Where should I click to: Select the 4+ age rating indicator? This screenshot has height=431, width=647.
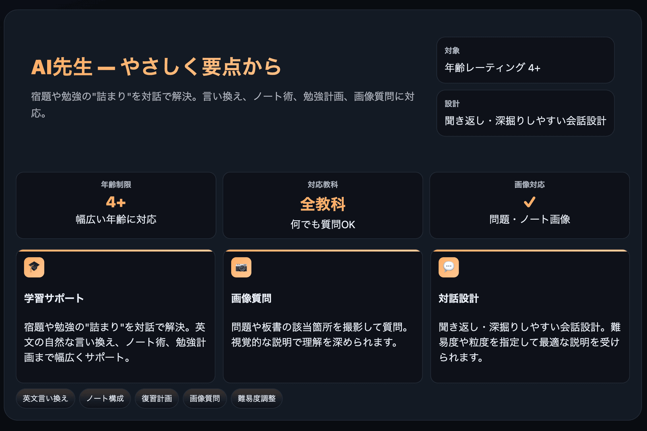pos(116,202)
